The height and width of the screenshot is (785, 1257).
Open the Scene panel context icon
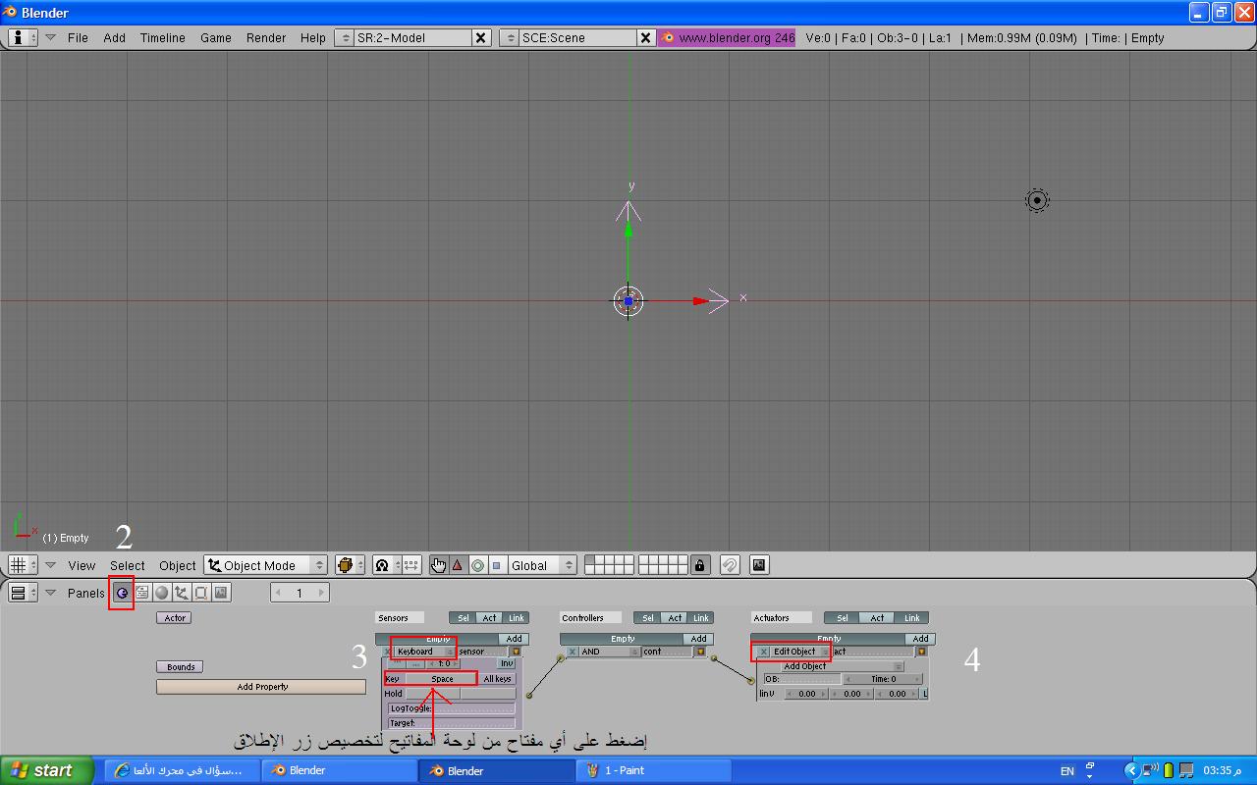point(221,593)
